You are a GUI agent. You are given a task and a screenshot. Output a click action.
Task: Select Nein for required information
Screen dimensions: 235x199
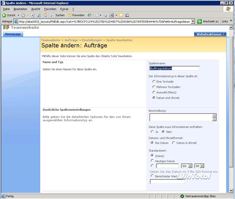[163, 132]
